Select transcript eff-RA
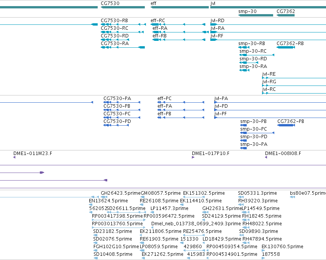326x260 pixels. 180,32
